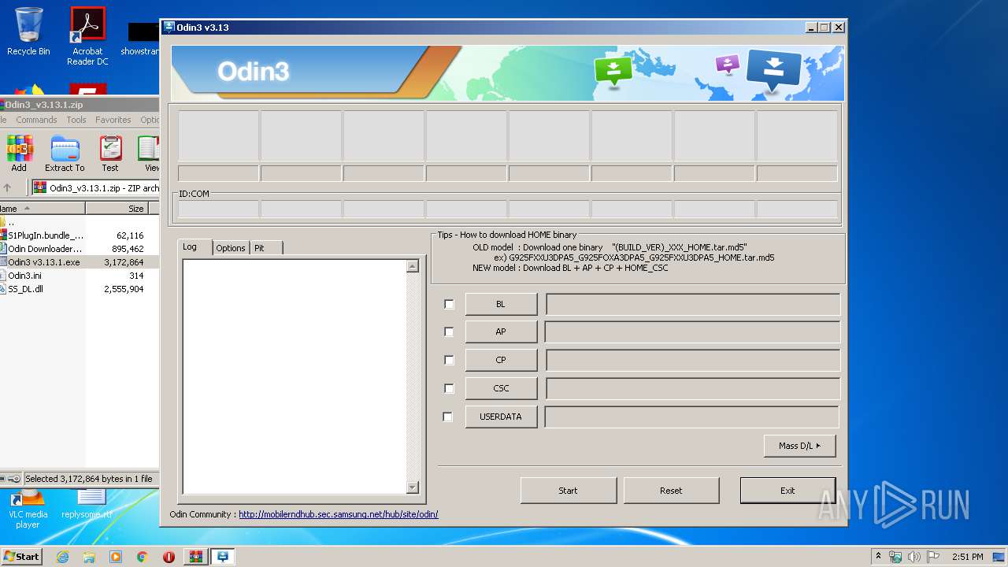Click the 2:51 PM system clock
Image resolution: width=1008 pixels, height=567 pixels.
[x=967, y=557]
